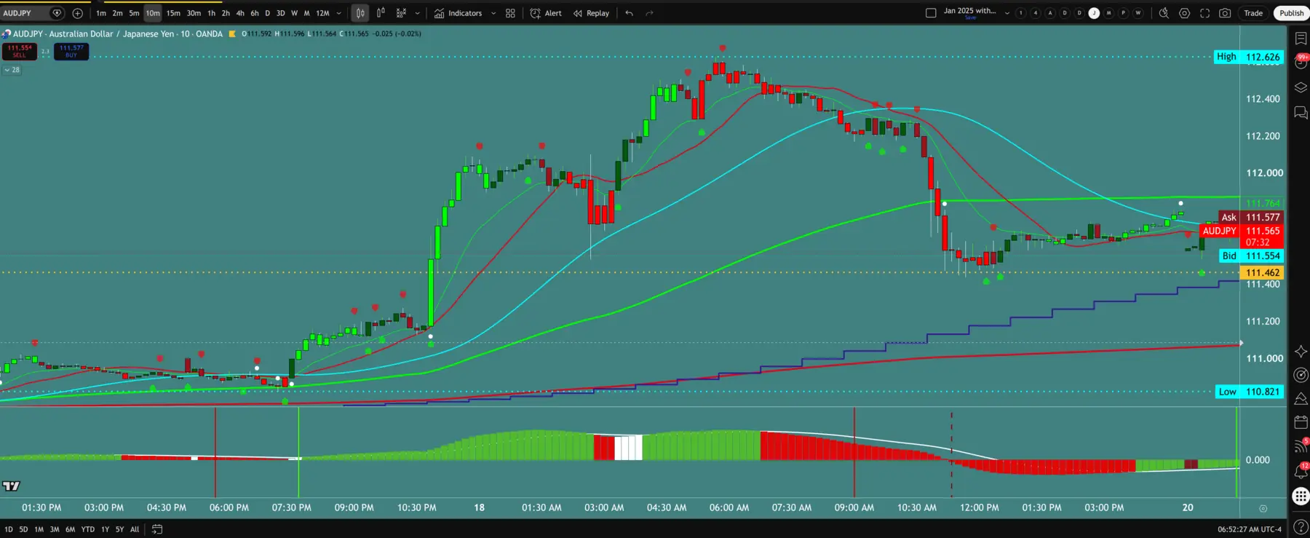
Task: Open chart settings hexagon icon
Action: [x=1184, y=13]
